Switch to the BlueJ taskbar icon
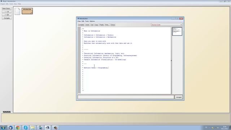This screenshot has height=130, width=231. point(48,127)
